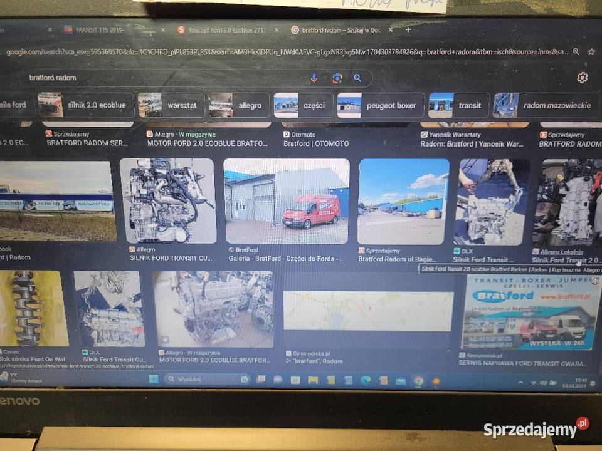
Task: Click the 'bratford radom' search input field
Action: point(165,78)
